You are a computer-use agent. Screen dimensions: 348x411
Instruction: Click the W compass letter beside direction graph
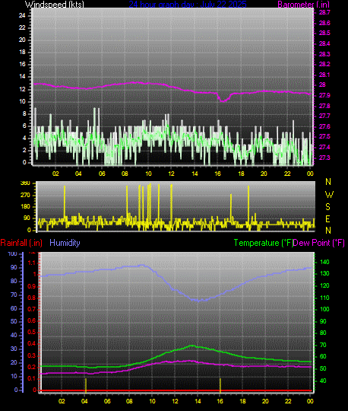point(329,195)
